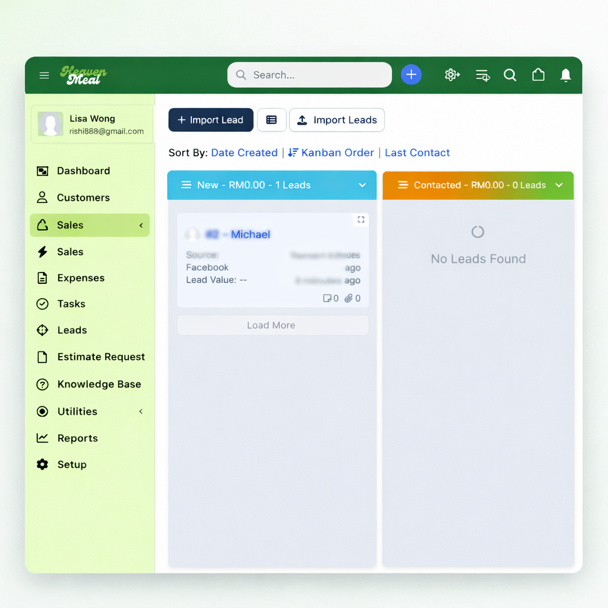Switch to list view icon button
Screen dimensions: 608x608
pos(271,120)
